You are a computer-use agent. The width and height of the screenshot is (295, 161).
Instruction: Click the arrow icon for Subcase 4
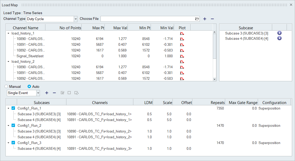pyautogui.click(x=280, y=38)
